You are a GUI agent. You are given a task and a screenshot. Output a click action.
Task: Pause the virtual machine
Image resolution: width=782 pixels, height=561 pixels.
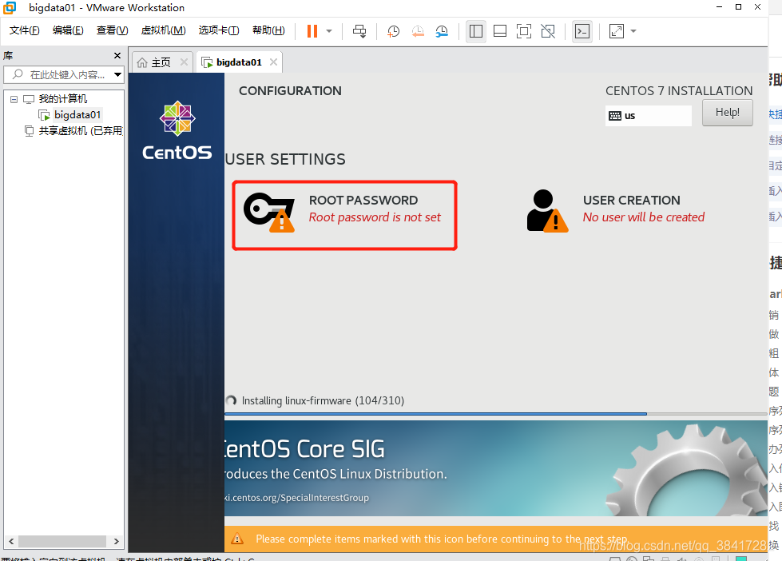click(x=312, y=31)
